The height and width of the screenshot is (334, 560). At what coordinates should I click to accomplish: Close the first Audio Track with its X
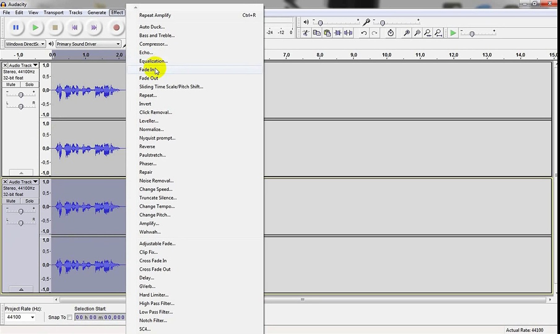5,65
